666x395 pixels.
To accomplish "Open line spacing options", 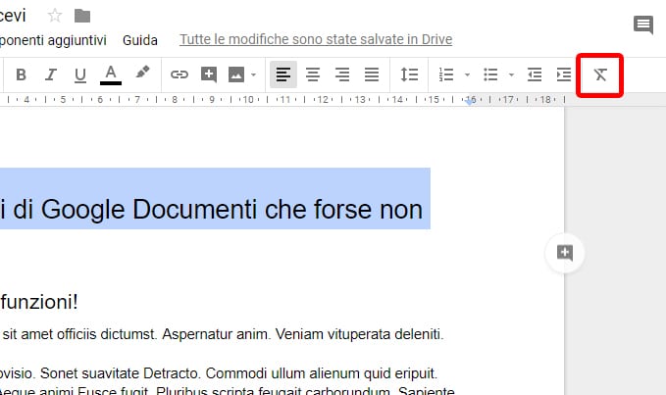I will (x=409, y=74).
